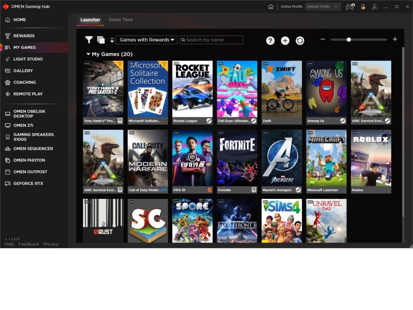The width and height of the screenshot is (413, 310).
Task: Switch to the Game Time tab
Action: click(x=120, y=20)
